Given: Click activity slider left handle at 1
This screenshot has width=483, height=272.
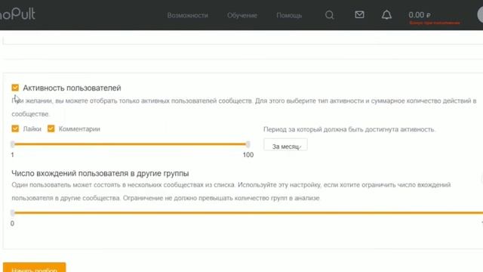Looking at the screenshot, I should pyautogui.click(x=13, y=144).
